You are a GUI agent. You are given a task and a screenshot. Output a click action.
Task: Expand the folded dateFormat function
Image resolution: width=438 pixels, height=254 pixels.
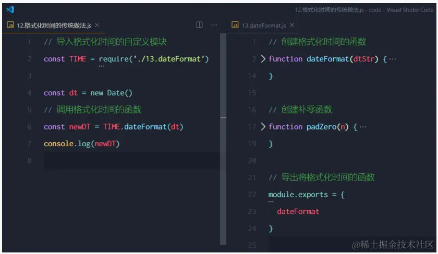(263, 59)
